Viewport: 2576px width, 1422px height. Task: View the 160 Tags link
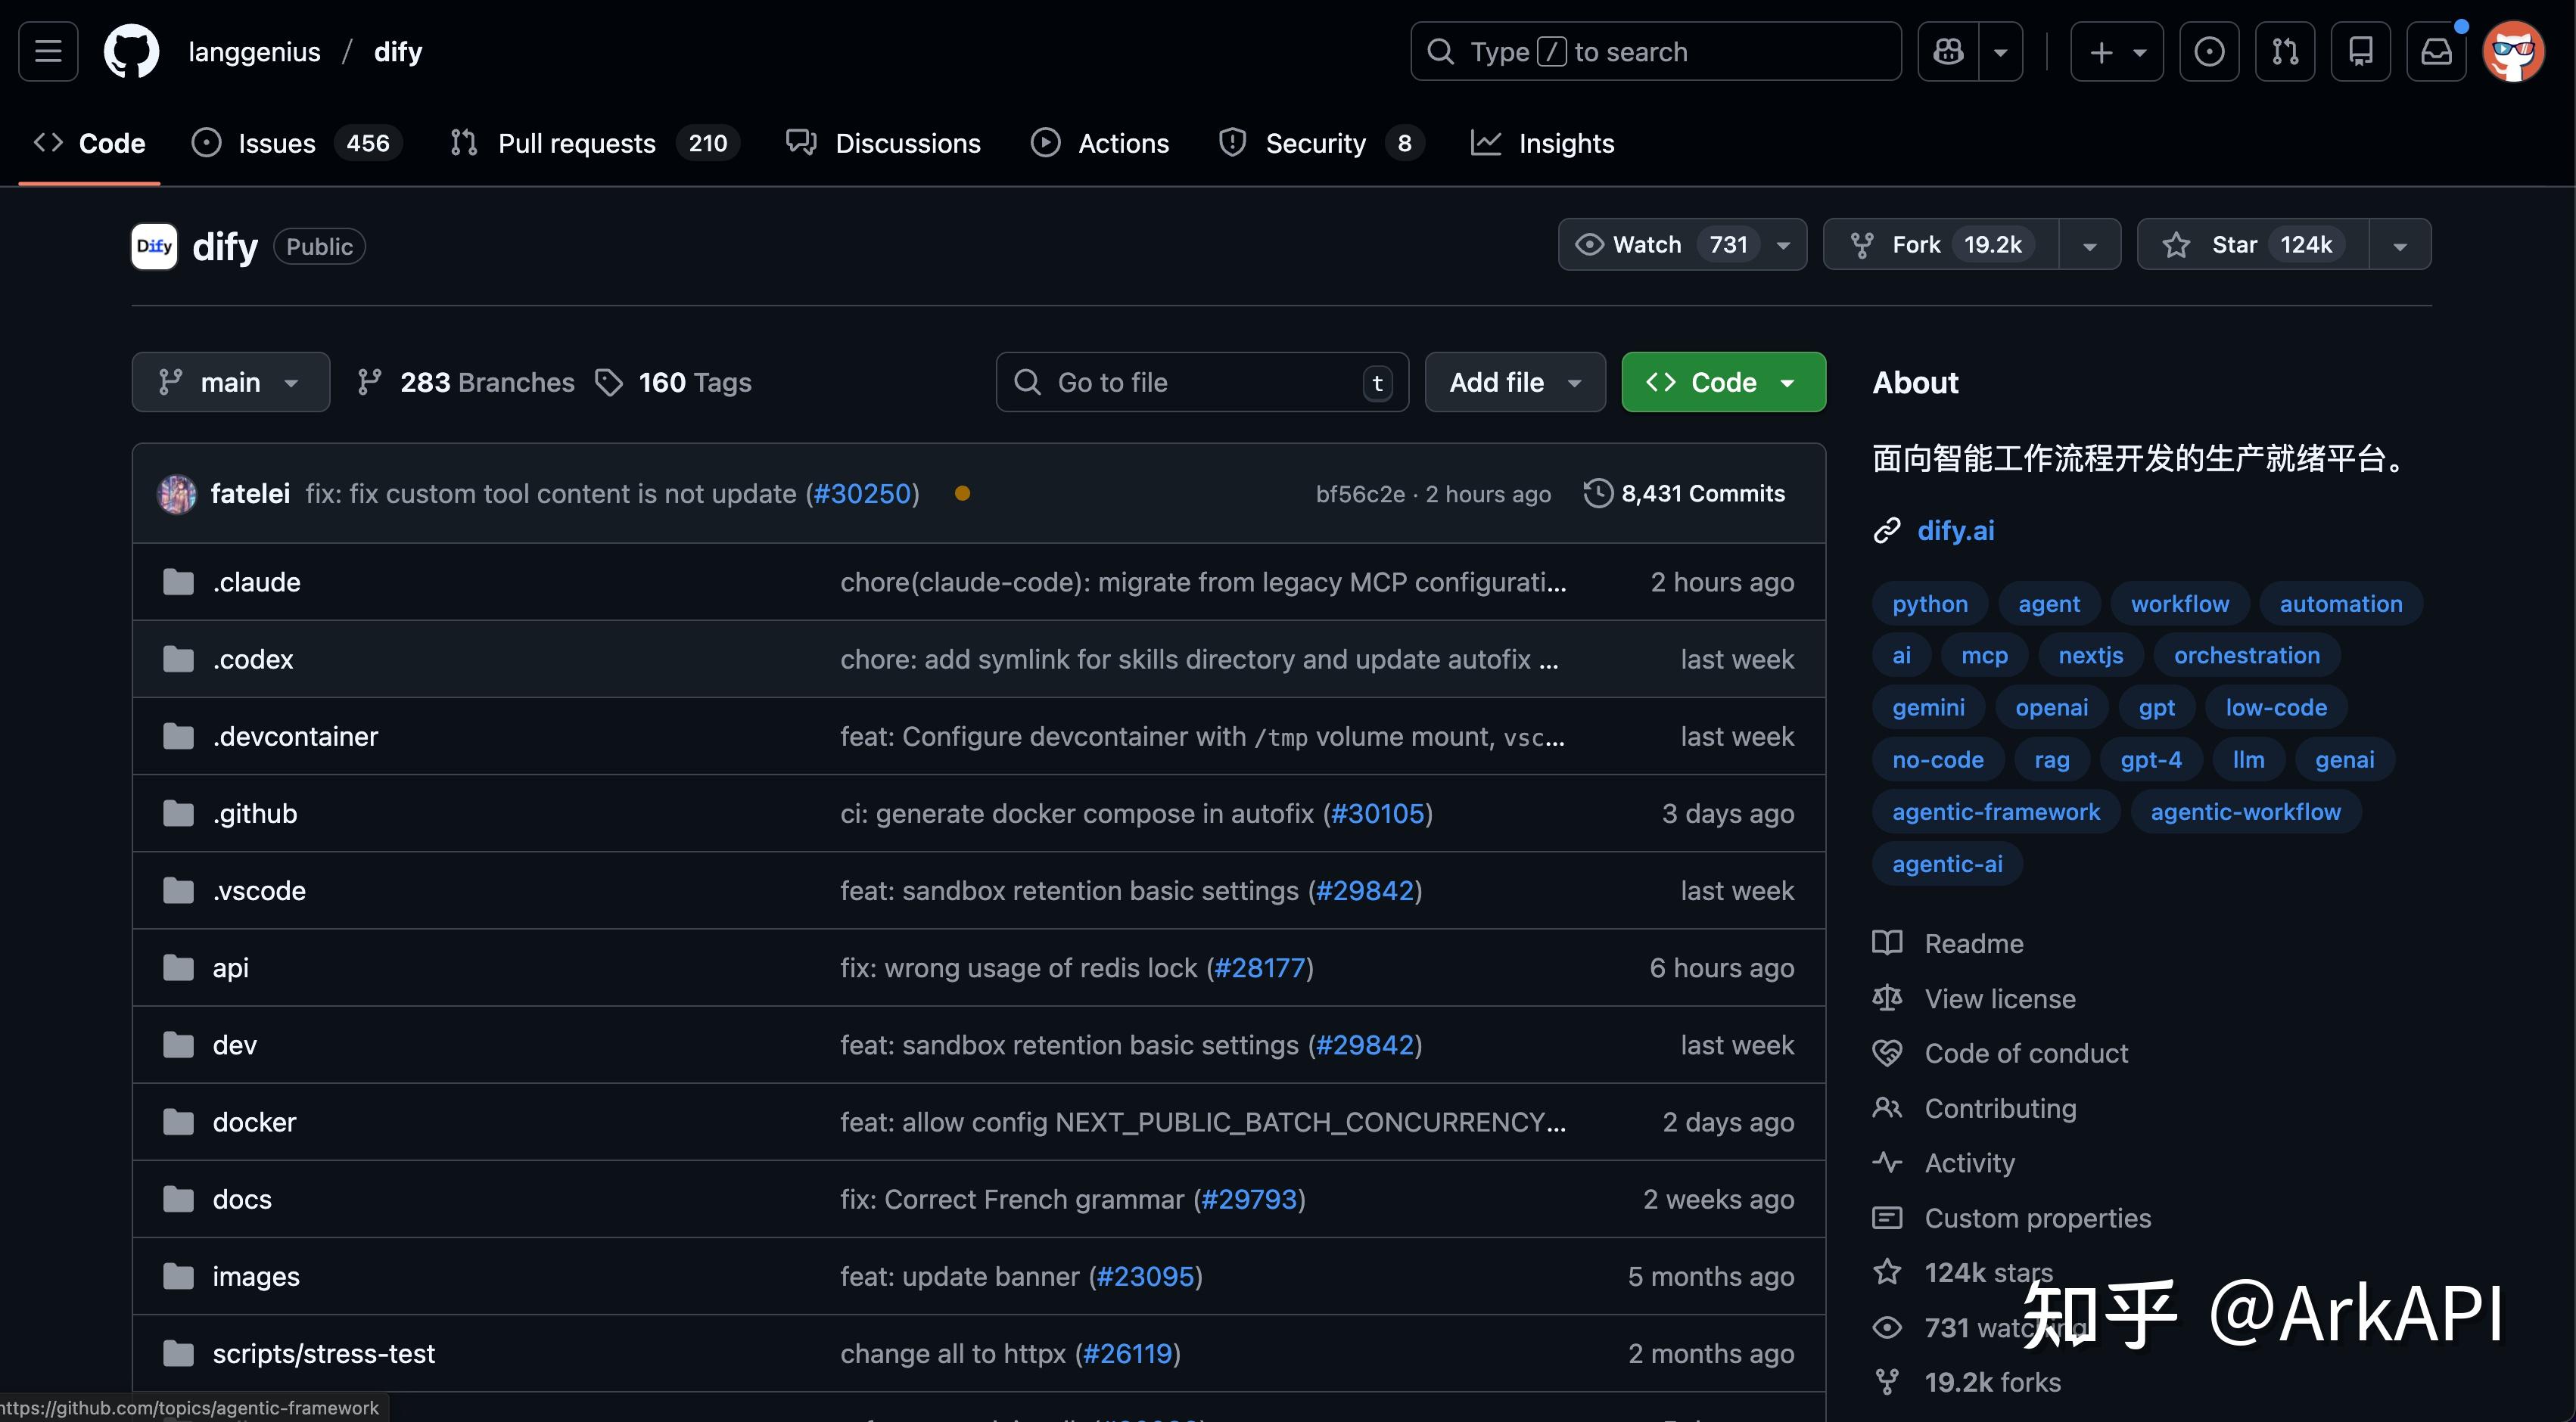click(x=673, y=382)
